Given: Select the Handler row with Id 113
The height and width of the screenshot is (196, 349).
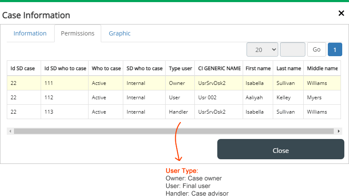Looking at the screenshot, I should 174,112.
